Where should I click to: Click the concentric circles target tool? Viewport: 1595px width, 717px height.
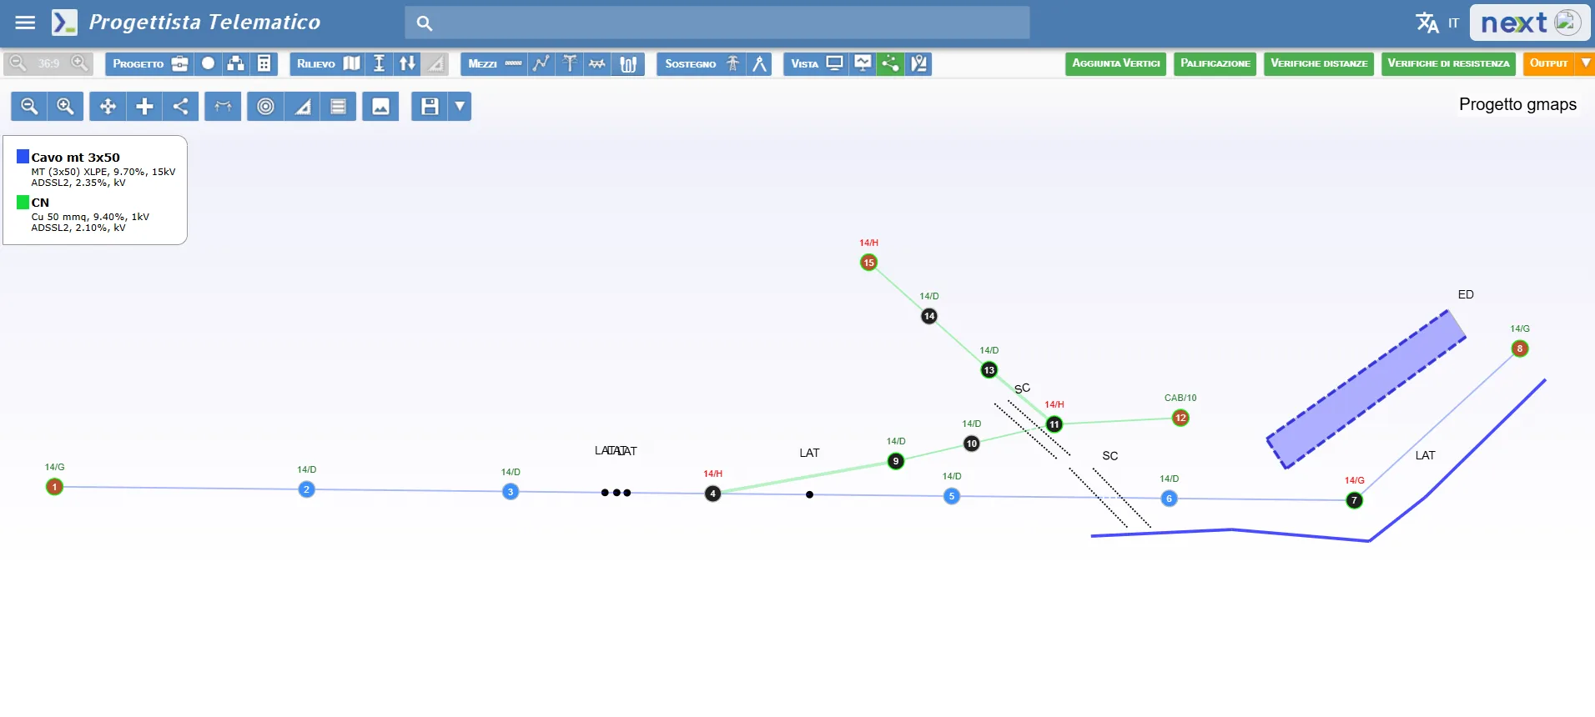(265, 106)
